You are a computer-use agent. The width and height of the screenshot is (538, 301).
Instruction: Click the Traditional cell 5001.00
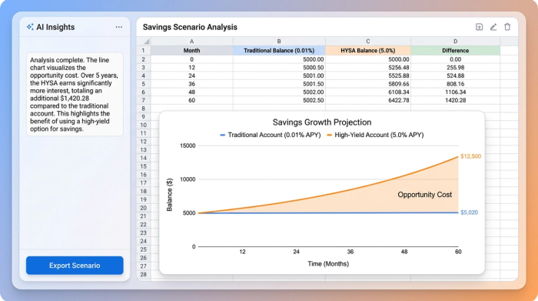pos(279,75)
